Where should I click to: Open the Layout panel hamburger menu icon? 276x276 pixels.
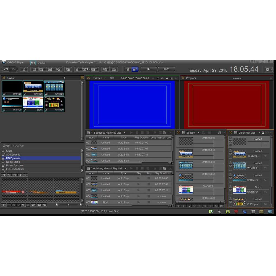(x=82, y=78)
